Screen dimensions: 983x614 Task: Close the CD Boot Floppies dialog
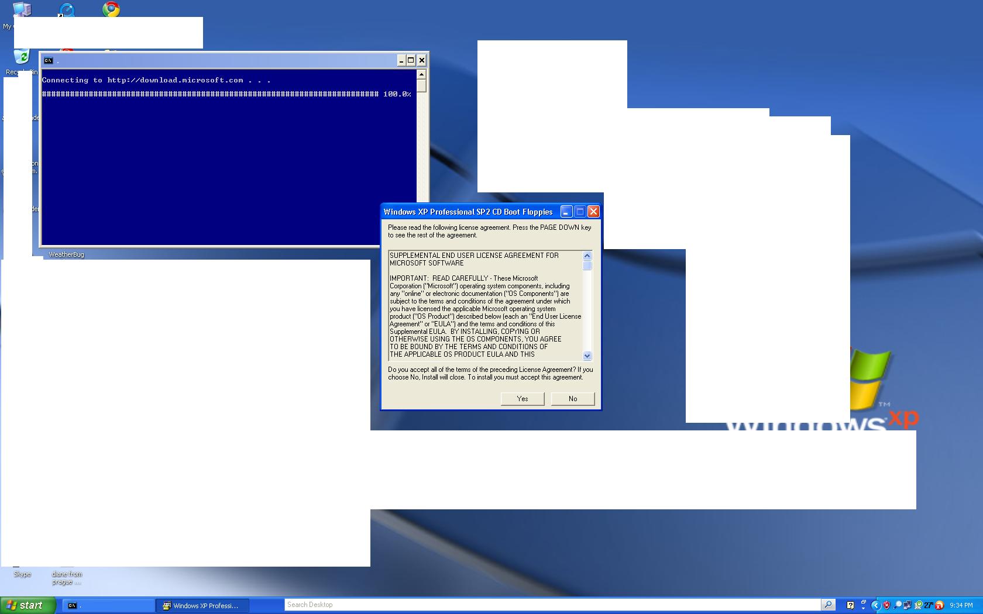(593, 212)
